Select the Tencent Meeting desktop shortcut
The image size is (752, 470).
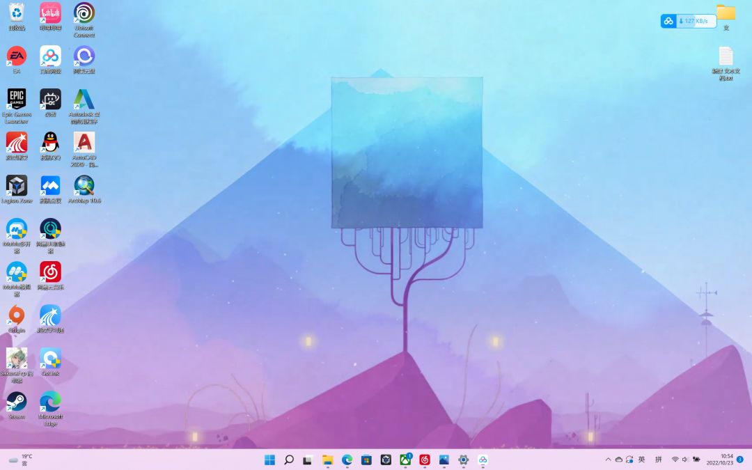tap(50, 189)
